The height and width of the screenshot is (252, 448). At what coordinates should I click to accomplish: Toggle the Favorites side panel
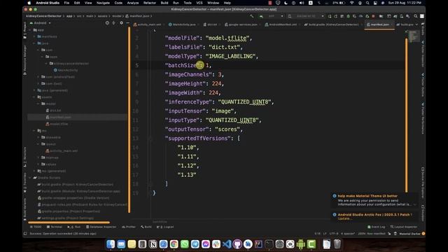[25, 182]
